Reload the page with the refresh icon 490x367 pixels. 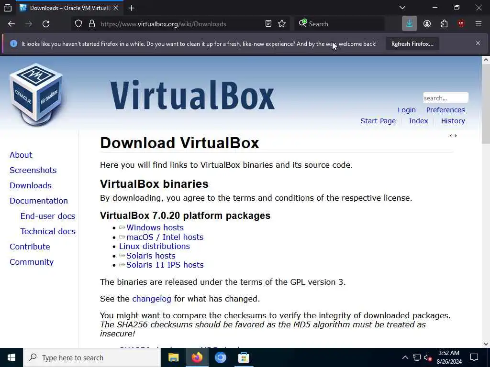pos(46,24)
